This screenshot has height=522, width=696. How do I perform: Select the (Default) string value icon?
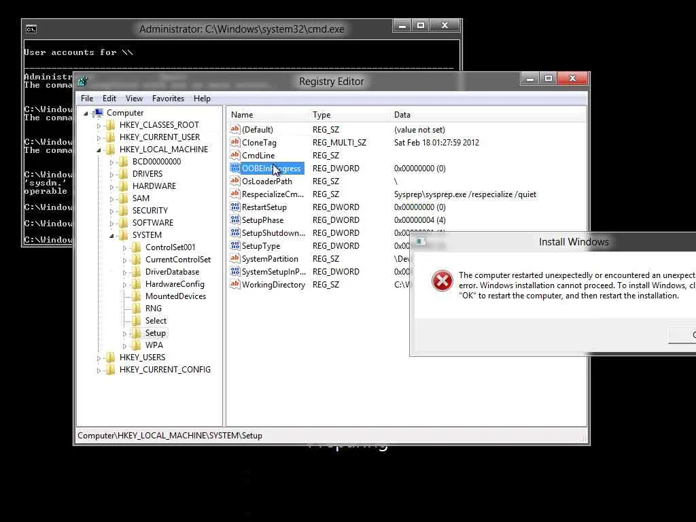click(234, 129)
